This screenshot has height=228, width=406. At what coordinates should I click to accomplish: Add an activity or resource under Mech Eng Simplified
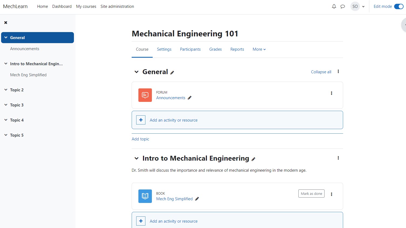pos(237,220)
